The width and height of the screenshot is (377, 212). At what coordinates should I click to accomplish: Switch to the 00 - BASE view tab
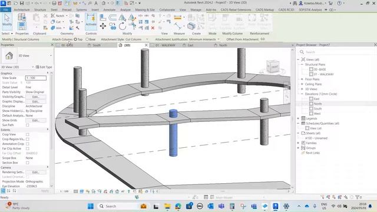67,45
